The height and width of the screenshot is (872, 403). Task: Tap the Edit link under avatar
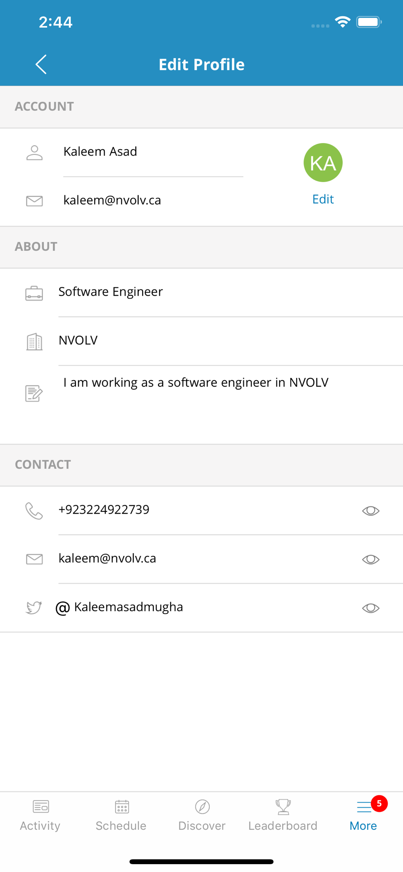point(323,199)
